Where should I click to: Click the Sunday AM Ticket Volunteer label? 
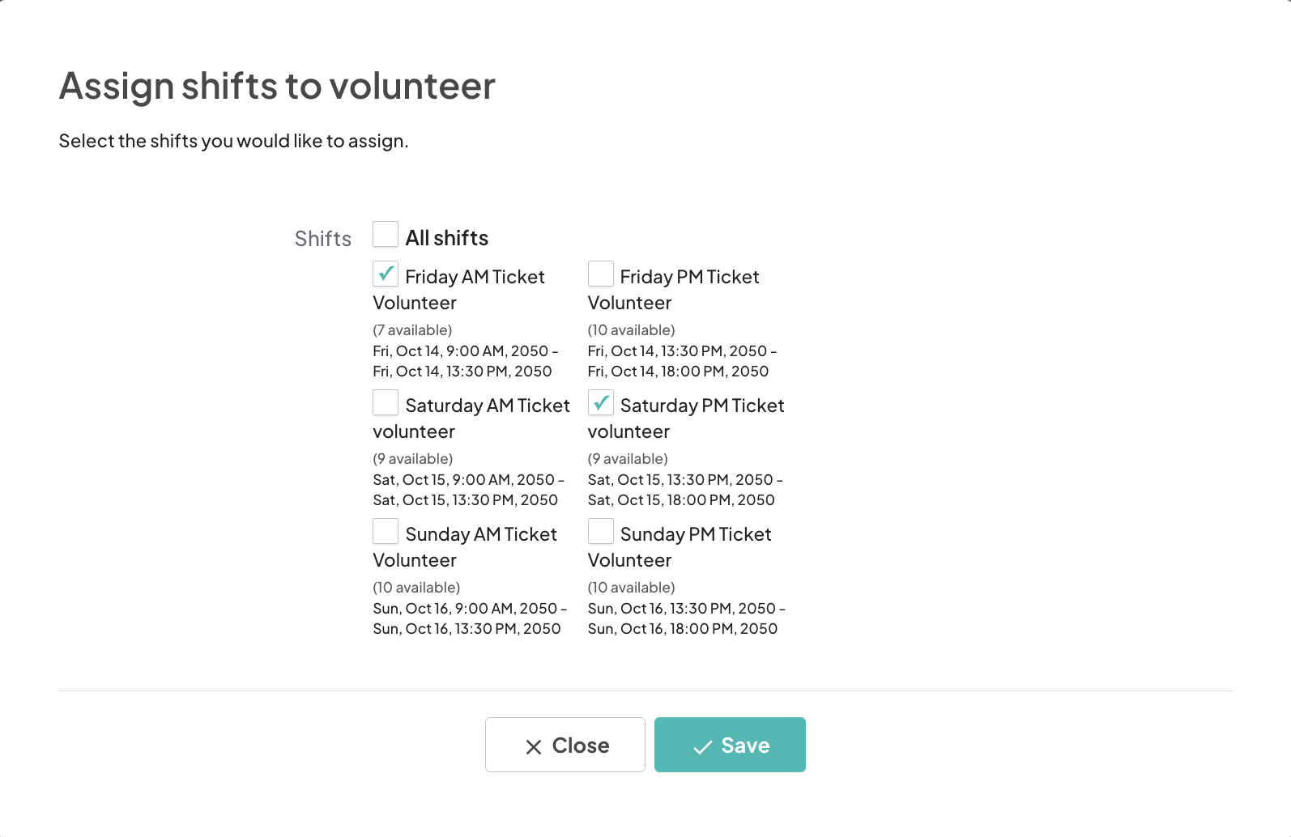(x=481, y=535)
